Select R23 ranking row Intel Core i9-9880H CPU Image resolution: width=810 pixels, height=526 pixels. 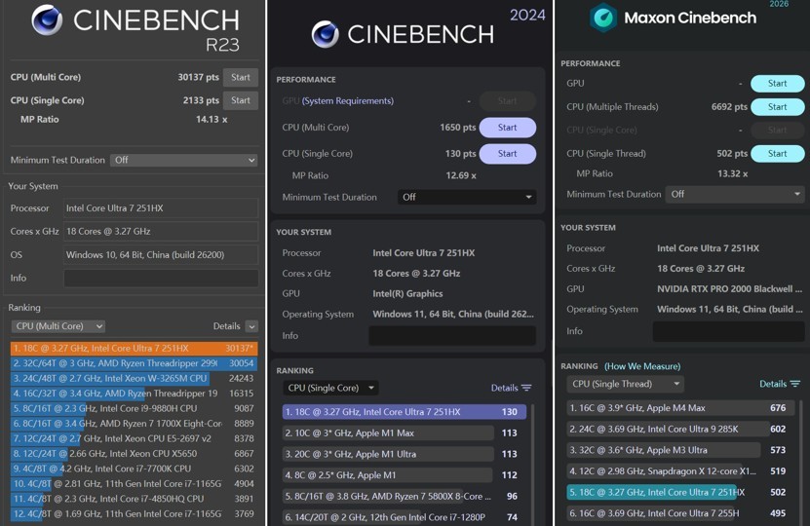[x=134, y=408]
